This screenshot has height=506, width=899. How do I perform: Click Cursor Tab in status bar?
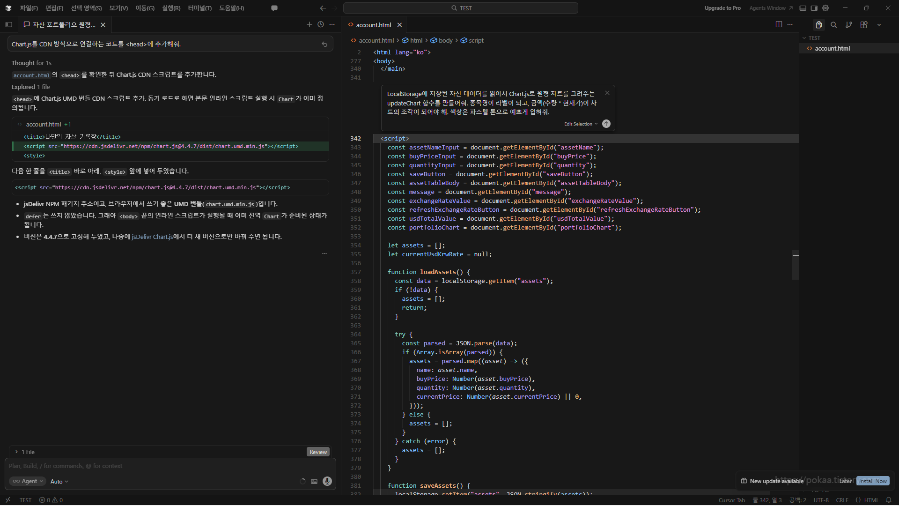click(x=732, y=500)
